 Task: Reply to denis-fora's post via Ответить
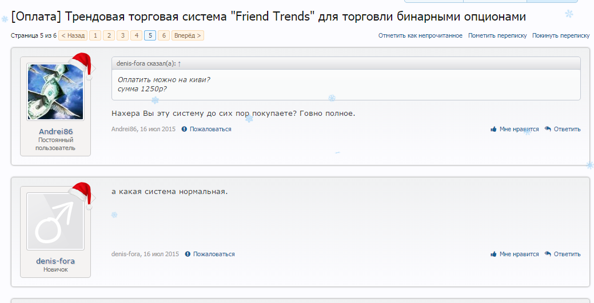pyautogui.click(x=567, y=254)
